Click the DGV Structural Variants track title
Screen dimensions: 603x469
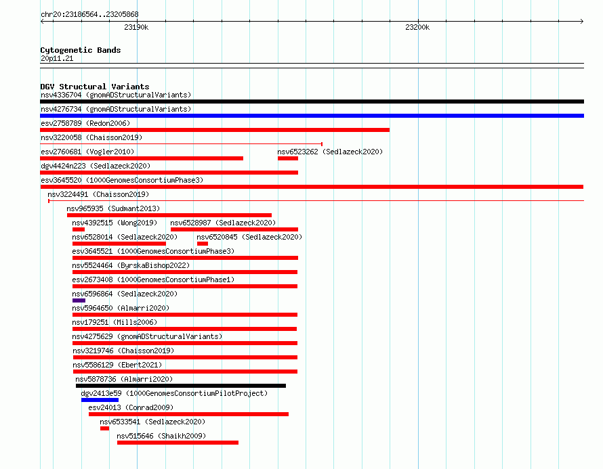coord(95,87)
